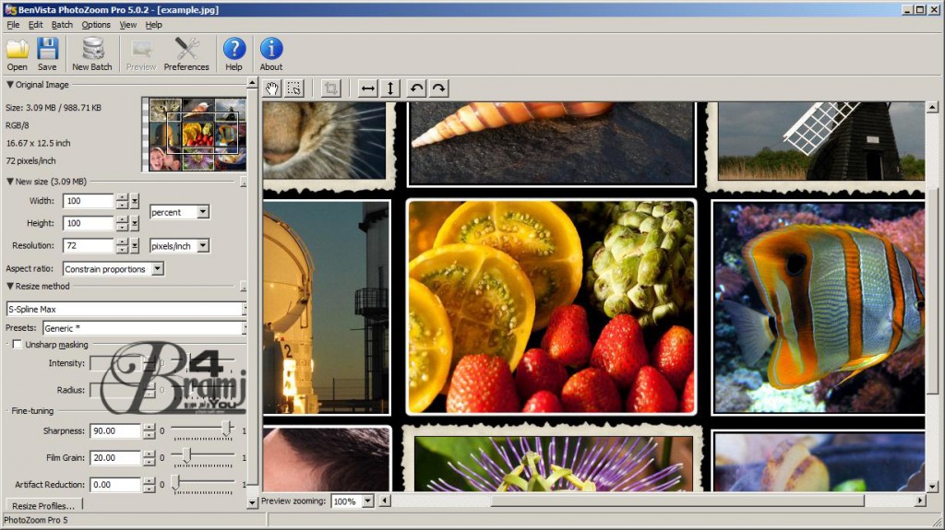
Task: Select the hand pan tool
Action: tap(272, 88)
